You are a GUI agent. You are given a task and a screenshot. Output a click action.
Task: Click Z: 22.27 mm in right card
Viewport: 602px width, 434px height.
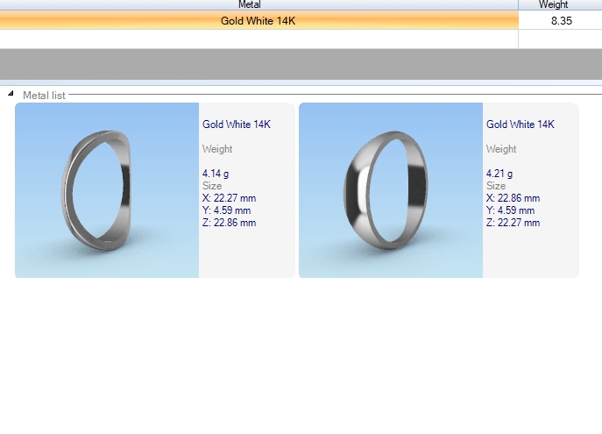pos(513,223)
